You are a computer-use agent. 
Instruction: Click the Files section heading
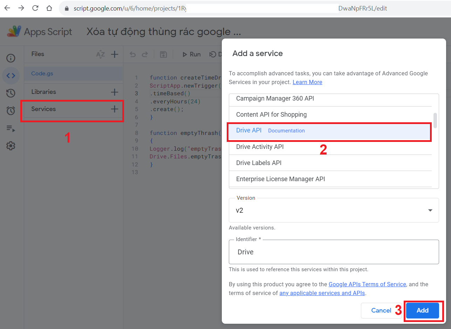[x=37, y=54]
